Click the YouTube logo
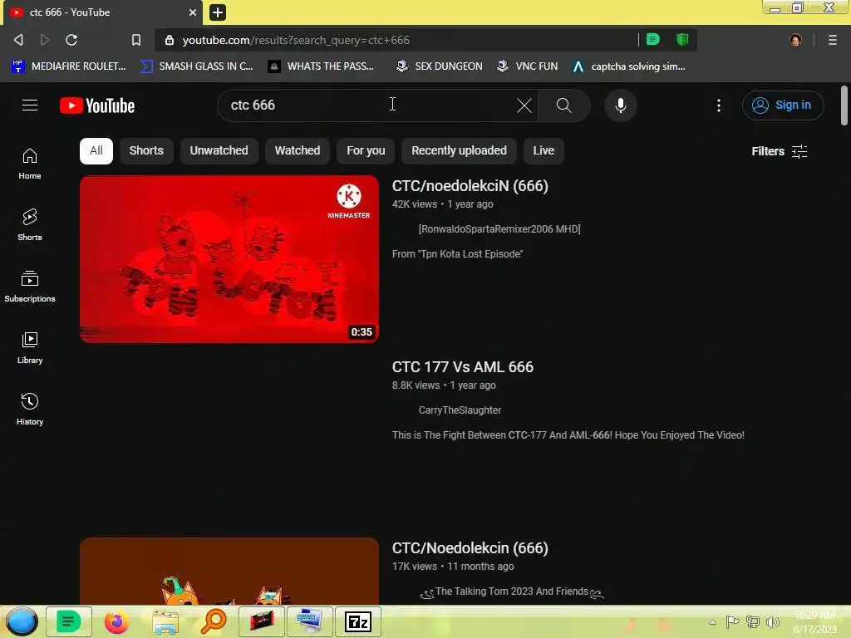851x638 pixels. click(97, 106)
